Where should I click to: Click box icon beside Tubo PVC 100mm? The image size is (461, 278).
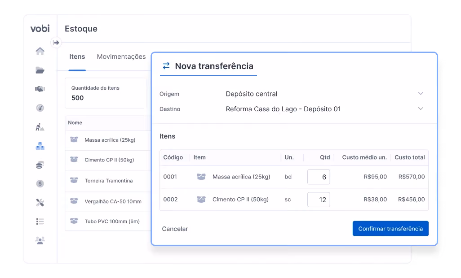74,221
